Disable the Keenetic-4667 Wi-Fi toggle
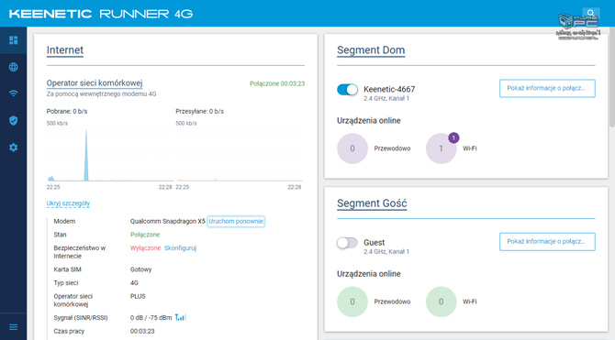The width and height of the screenshot is (615, 340). coord(347,90)
